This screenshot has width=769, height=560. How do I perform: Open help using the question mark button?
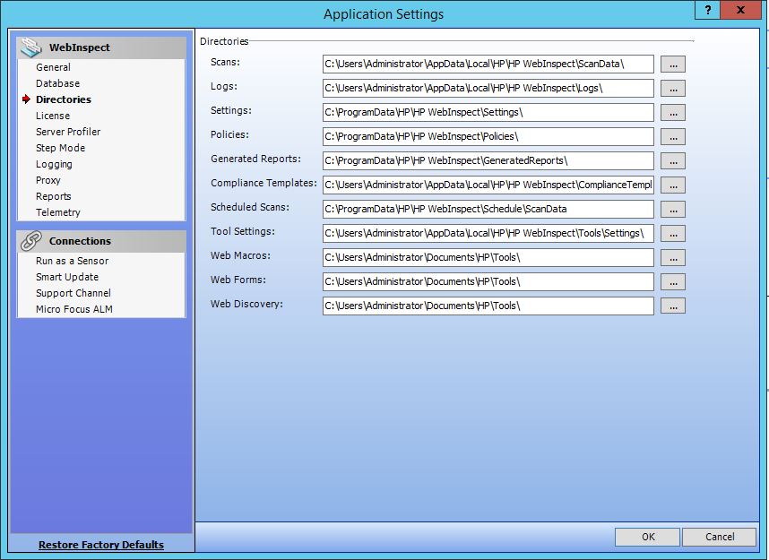pyautogui.click(x=709, y=10)
